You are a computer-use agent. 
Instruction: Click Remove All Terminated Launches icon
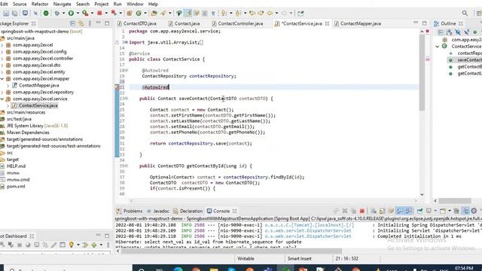[x=353, y=211]
